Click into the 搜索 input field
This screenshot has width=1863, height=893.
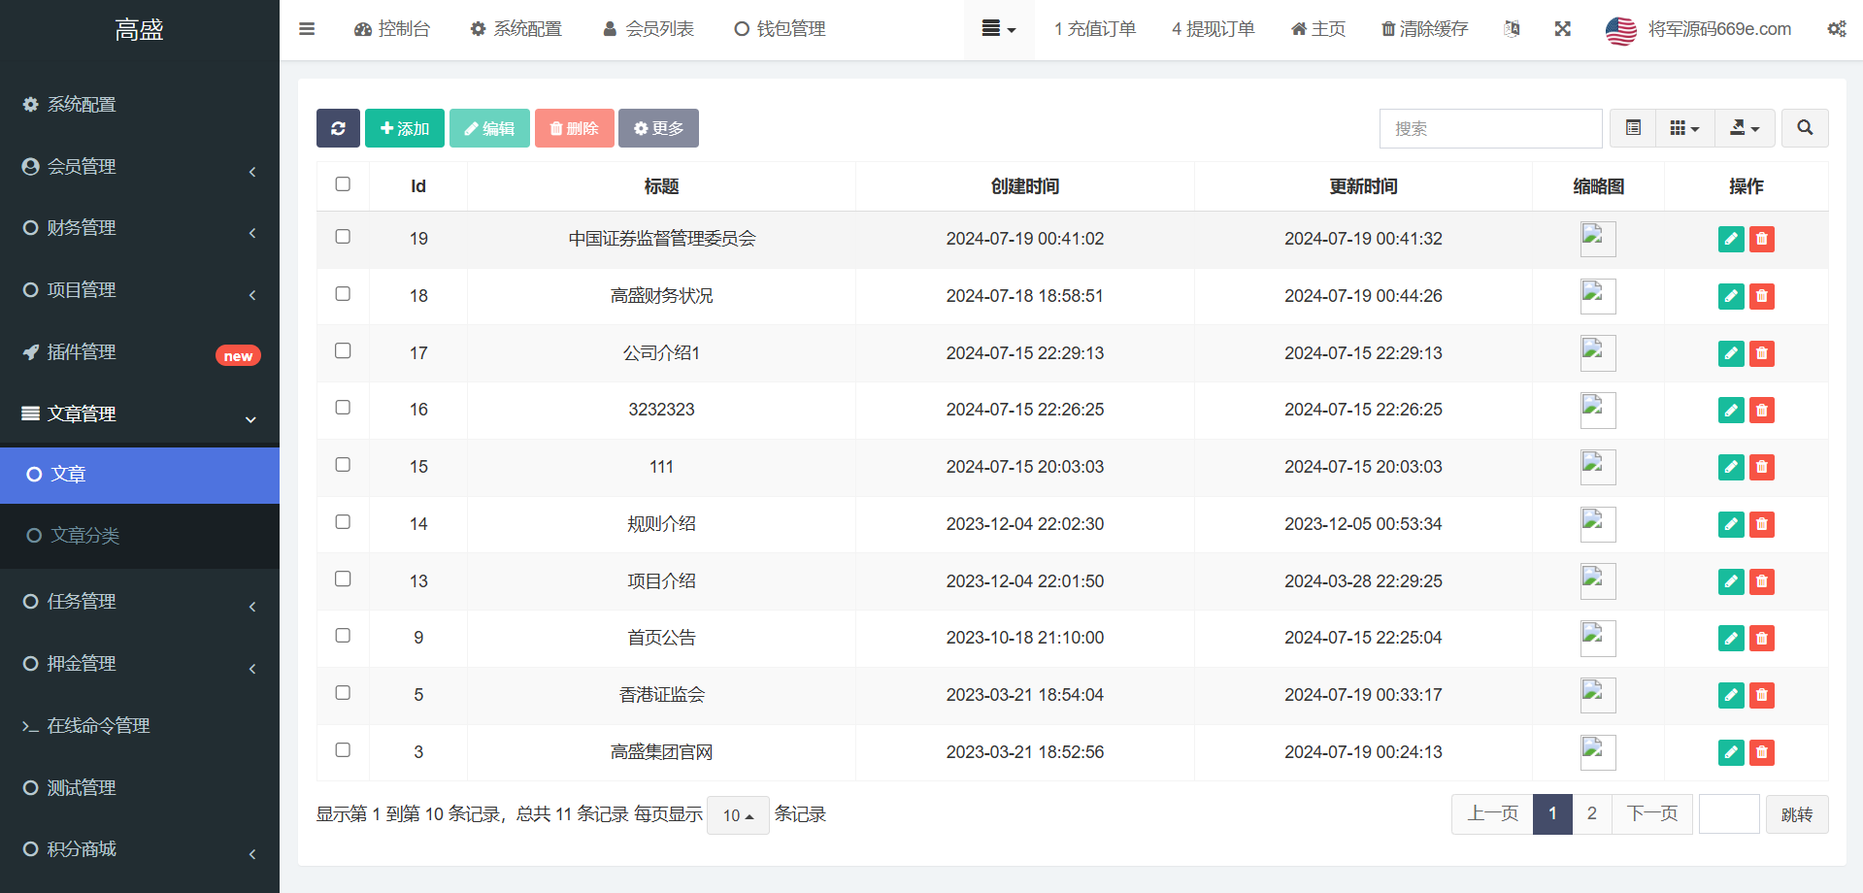pos(1490,128)
